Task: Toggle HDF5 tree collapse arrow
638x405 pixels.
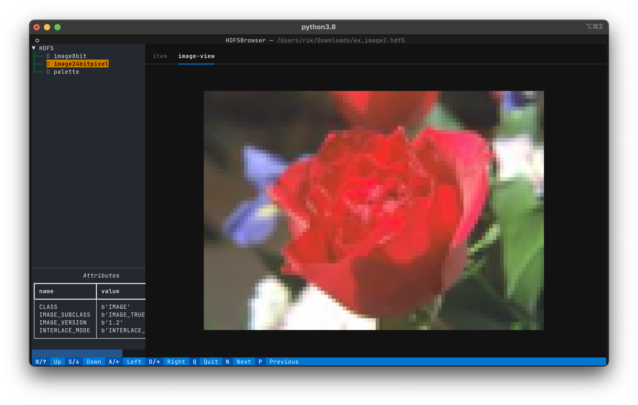Action: [x=37, y=48]
